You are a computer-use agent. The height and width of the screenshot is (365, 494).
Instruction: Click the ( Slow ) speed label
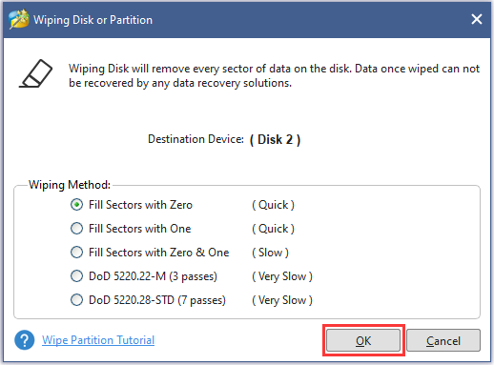pyautogui.click(x=271, y=253)
